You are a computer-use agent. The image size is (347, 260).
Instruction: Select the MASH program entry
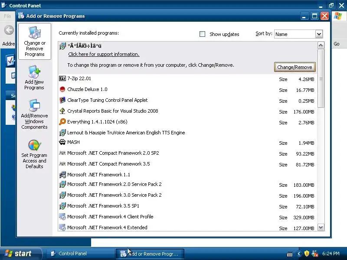point(188,143)
